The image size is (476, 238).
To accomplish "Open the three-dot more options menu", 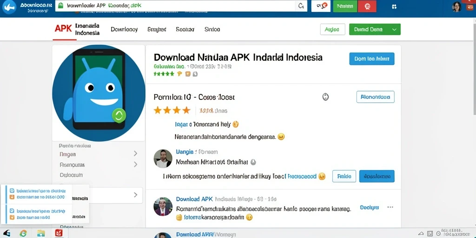I will click(390, 207).
